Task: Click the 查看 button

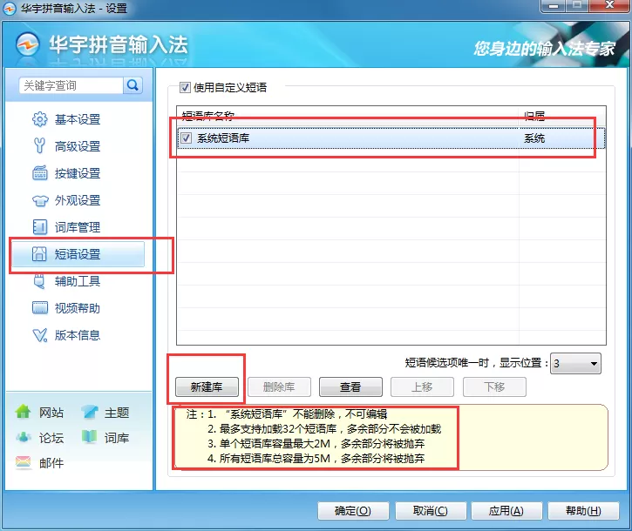Action: [350, 386]
